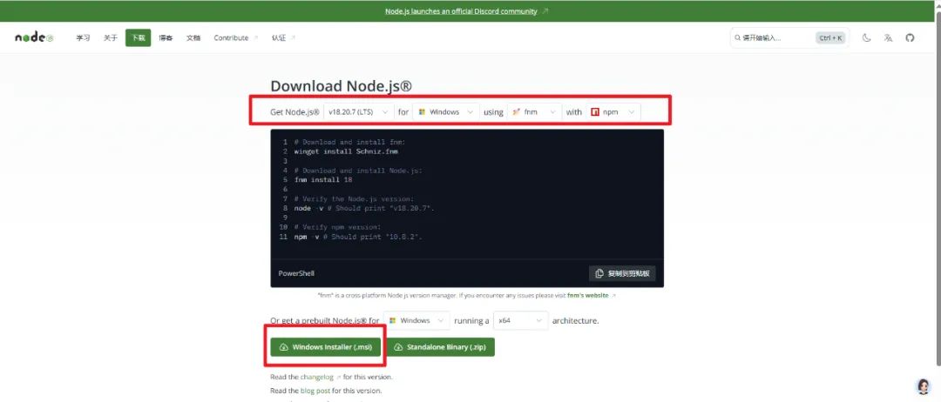Open the npm package manager dropdown

[x=613, y=112]
